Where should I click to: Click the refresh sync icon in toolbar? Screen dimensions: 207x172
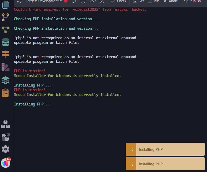point(19,2)
